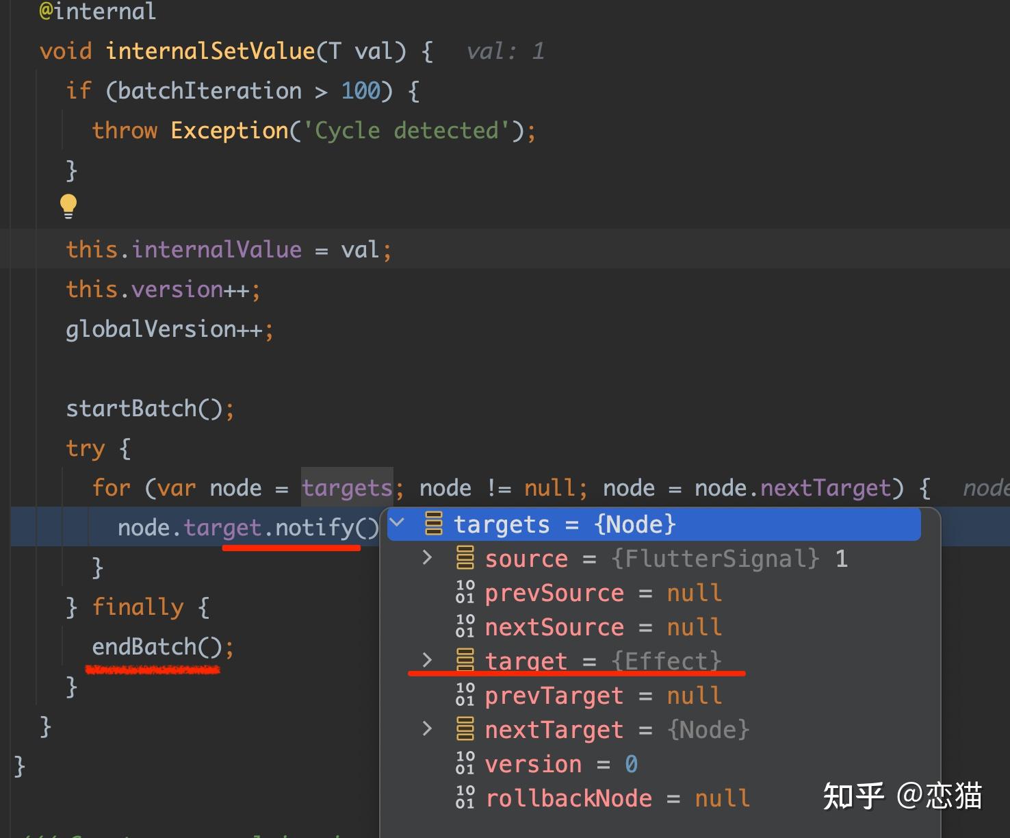Click the 'Cycle detected' string literal
The image size is (1010, 838).
coord(406,130)
